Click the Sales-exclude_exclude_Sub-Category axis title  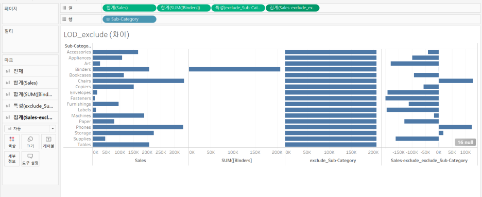pyautogui.click(x=429, y=161)
